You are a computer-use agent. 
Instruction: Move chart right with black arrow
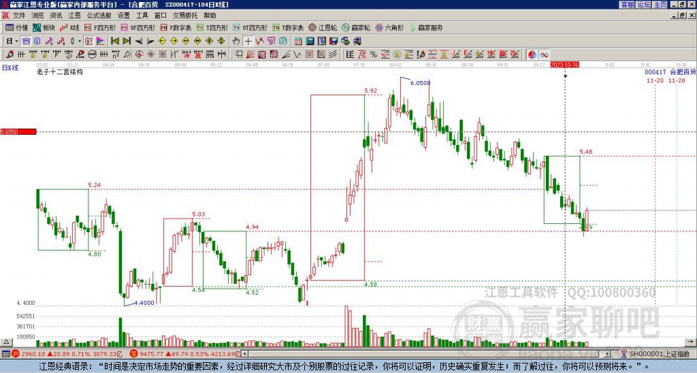pos(150,42)
